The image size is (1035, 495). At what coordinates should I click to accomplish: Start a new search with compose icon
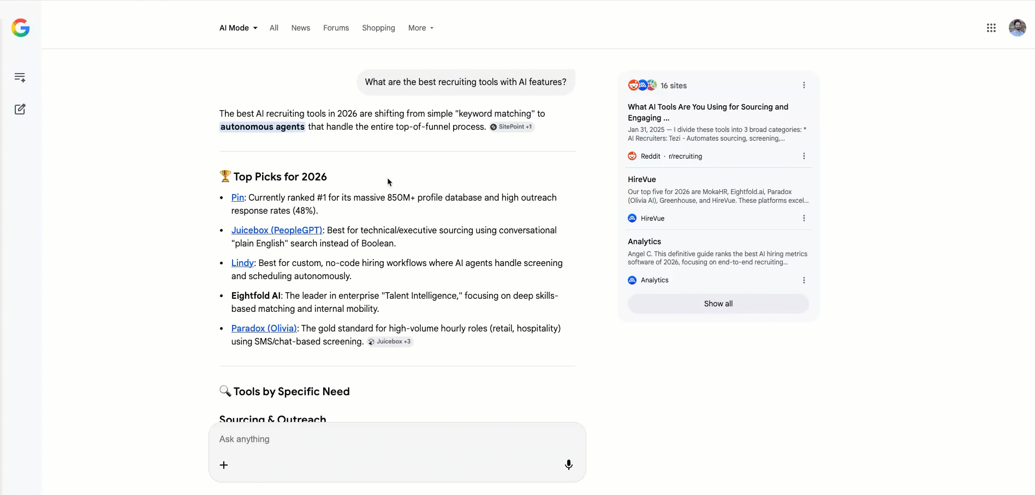tap(20, 109)
